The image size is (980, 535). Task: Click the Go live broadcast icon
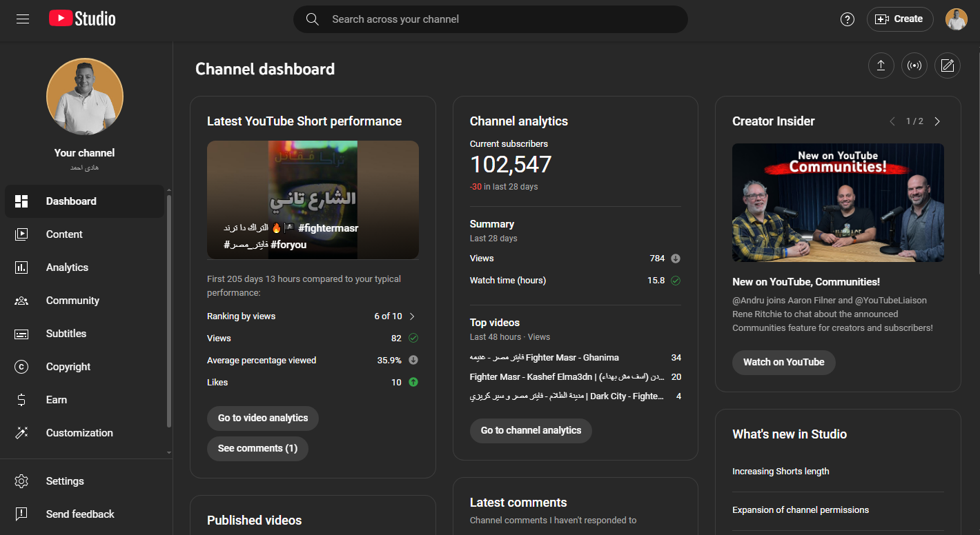[x=914, y=65]
